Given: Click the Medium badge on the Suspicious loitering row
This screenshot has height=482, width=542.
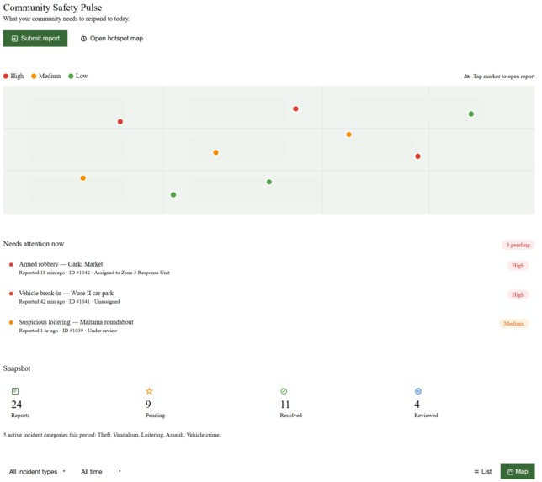Looking at the screenshot, I should (513, 324).
